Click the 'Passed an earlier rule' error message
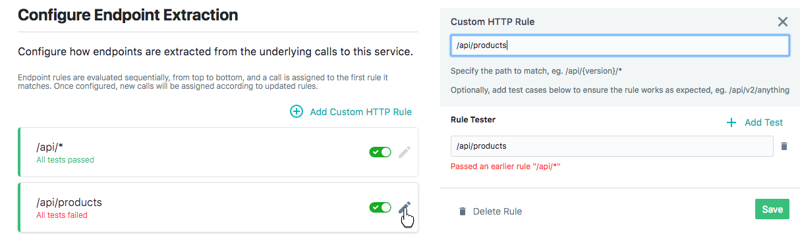Image resolution: width=800 pixels, height=237 pixels. 506,167
